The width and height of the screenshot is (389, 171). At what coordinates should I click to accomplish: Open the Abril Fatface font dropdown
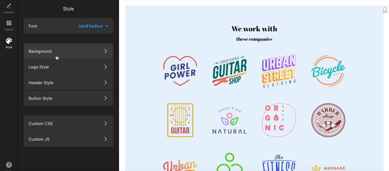click(93, 26)
